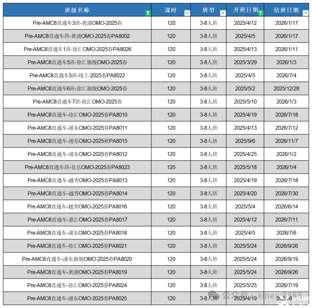Click cell Pre-AMC8直通车1班-徐汇OMO-2025春PA8026
Image resolution: width=312 pixels, height=308 pixels.
point(77,49)
